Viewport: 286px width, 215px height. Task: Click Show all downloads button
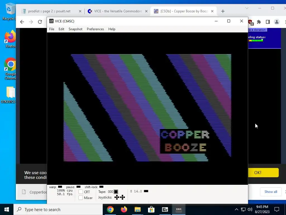[x=271, y=191]
